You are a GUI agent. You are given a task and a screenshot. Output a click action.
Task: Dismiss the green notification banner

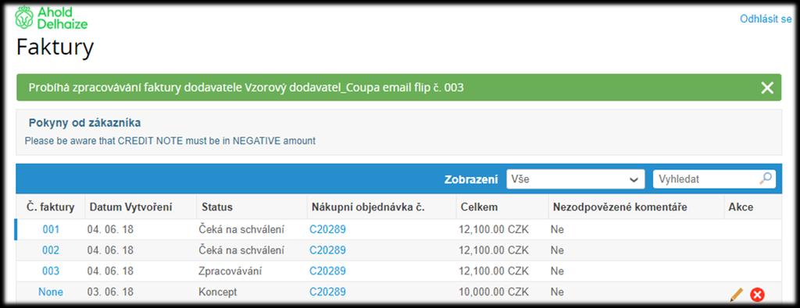pos(767,88)
